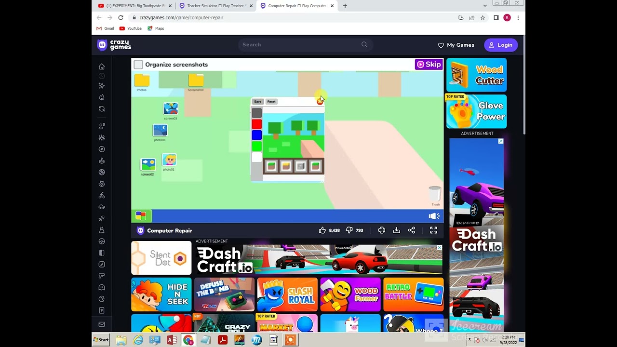Click the Login button
This screenshot has width=617, height=347.
(500, 45)
